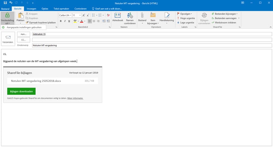Switch to the Tekst opmaken tab
The image size is (273, 147).
pos(61,9)
